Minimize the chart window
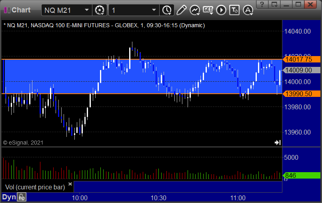Viewport: 322px width, 203px height. point(286,4)
